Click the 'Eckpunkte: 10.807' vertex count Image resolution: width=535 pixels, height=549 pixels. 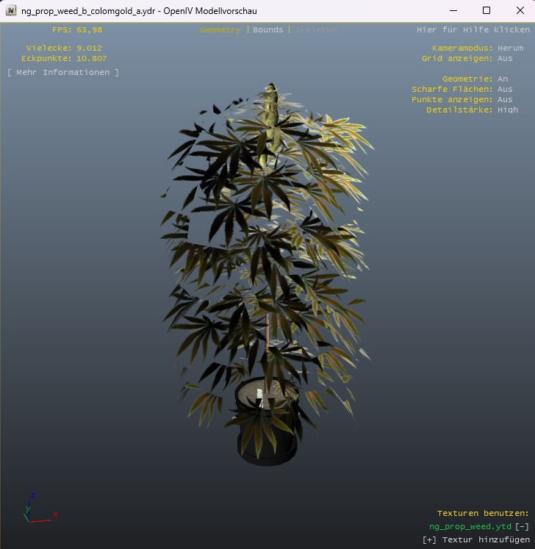click(64, 59)
